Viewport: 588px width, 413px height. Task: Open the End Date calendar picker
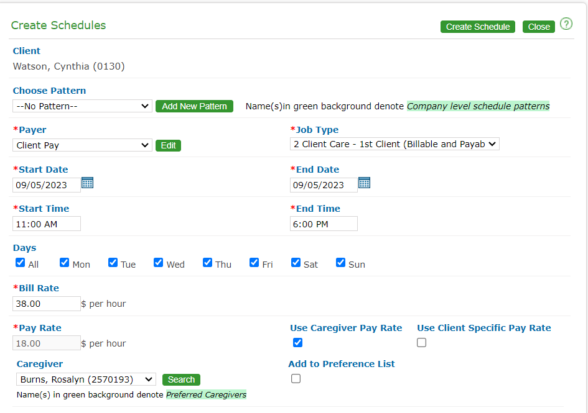(x=365, y=183)
